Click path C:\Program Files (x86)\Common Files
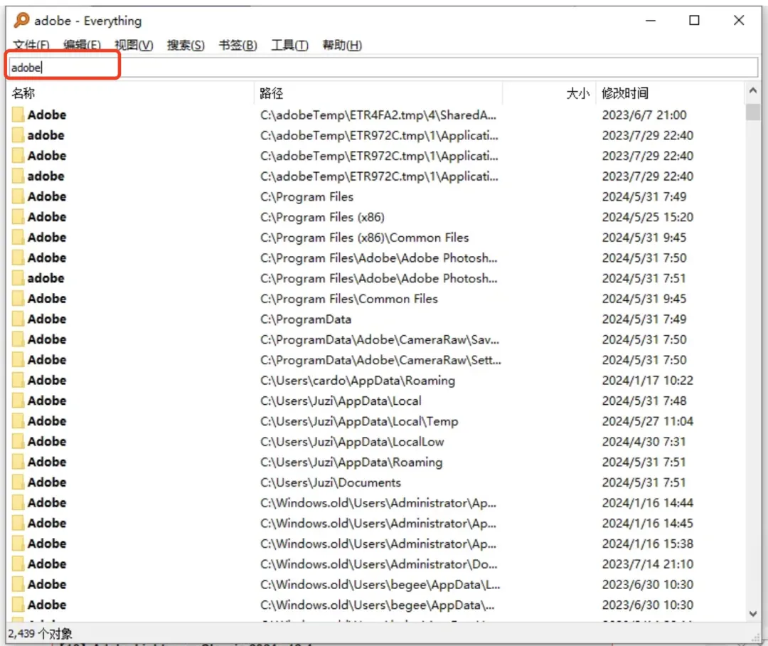This screenshot has height=646, width=768. [364, 238]
